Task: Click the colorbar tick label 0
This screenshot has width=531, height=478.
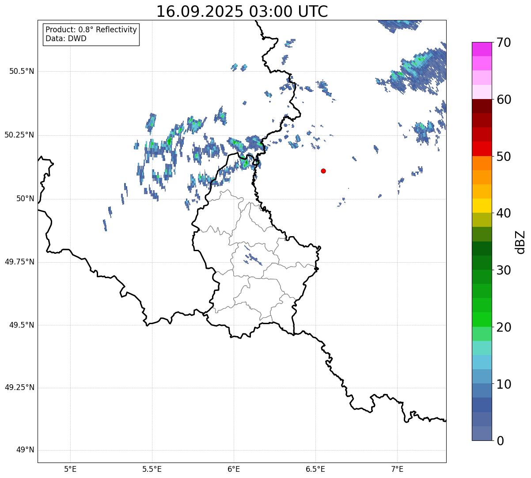Action: point(500,441)
